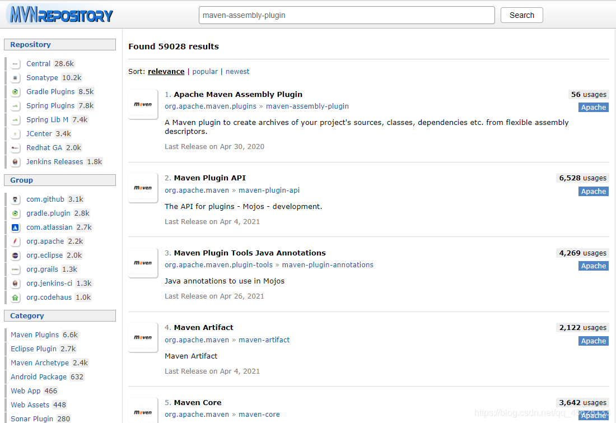616x423 pixels.
Task: Sort results by relevance
Action: 166,72
